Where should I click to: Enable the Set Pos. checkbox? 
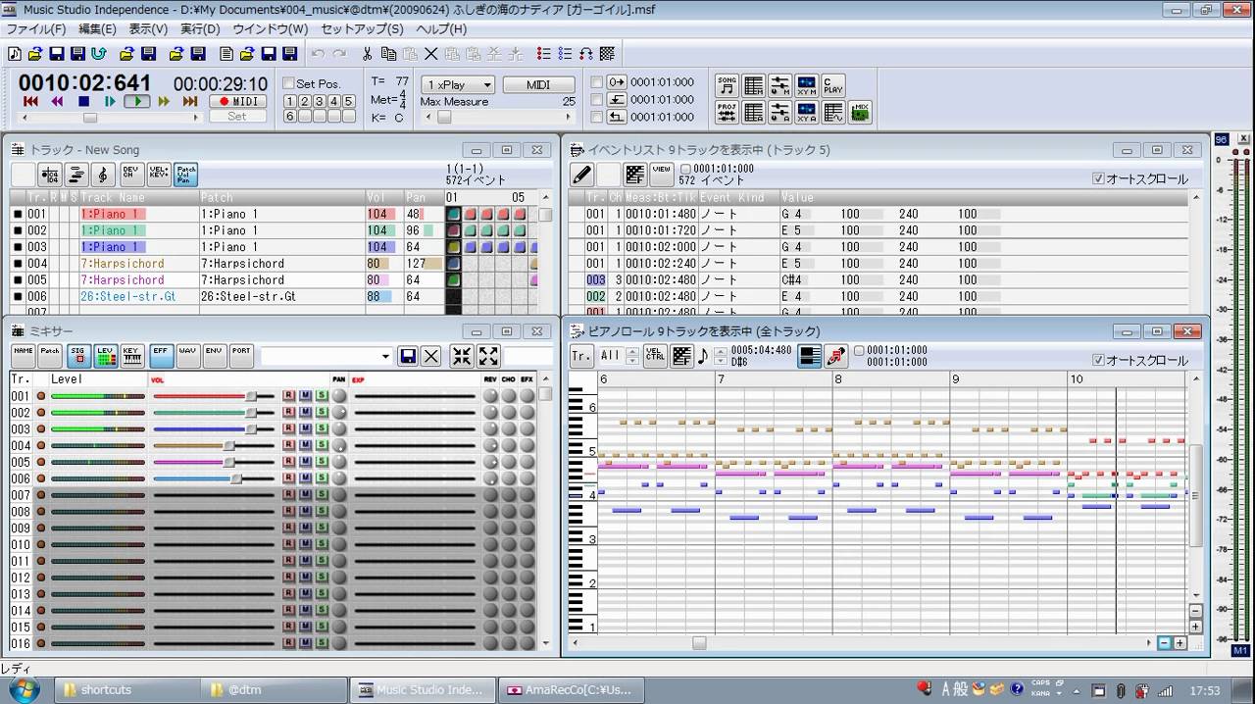coord(288,84)
